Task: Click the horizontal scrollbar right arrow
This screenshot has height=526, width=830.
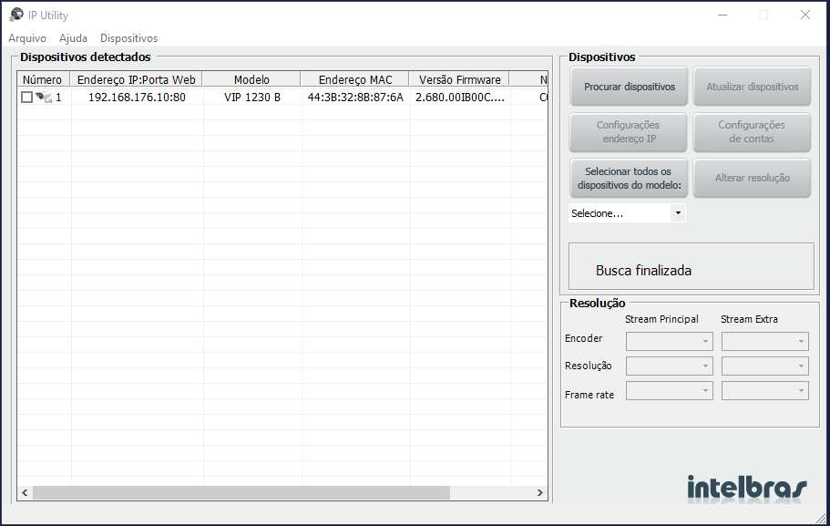Action: pyautogui.click(x=540, y=493)
